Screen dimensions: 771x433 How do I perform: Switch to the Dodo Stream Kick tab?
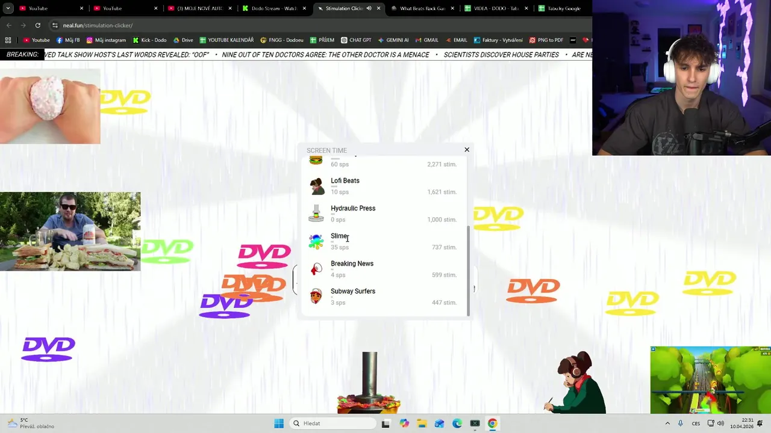coord(274,8)
